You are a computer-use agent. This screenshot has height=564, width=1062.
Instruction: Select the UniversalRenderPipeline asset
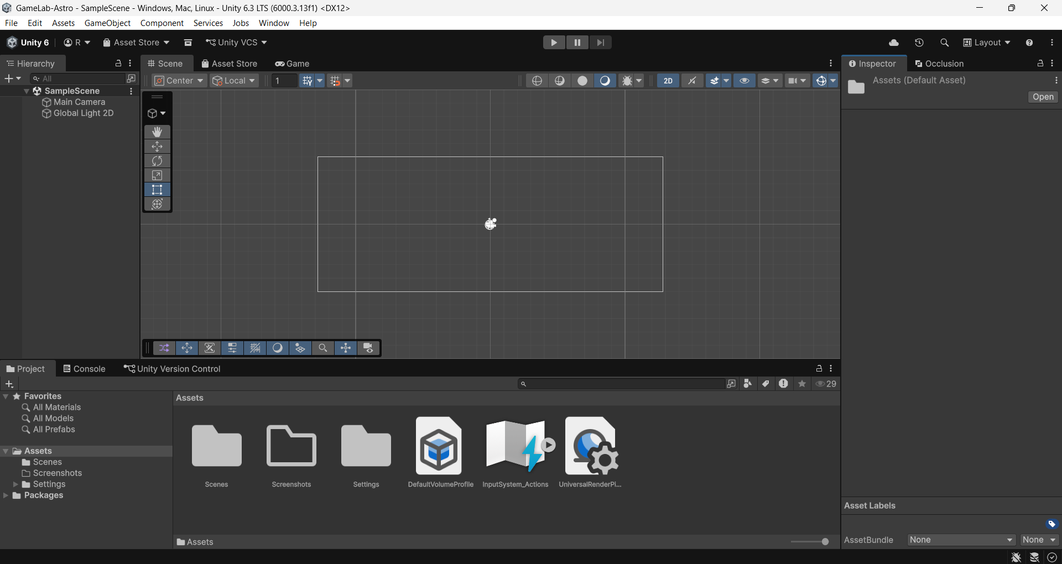[x=590, y=452]
